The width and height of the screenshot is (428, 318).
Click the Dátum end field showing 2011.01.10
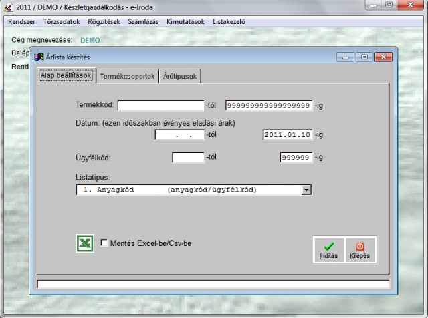(288, 134)
